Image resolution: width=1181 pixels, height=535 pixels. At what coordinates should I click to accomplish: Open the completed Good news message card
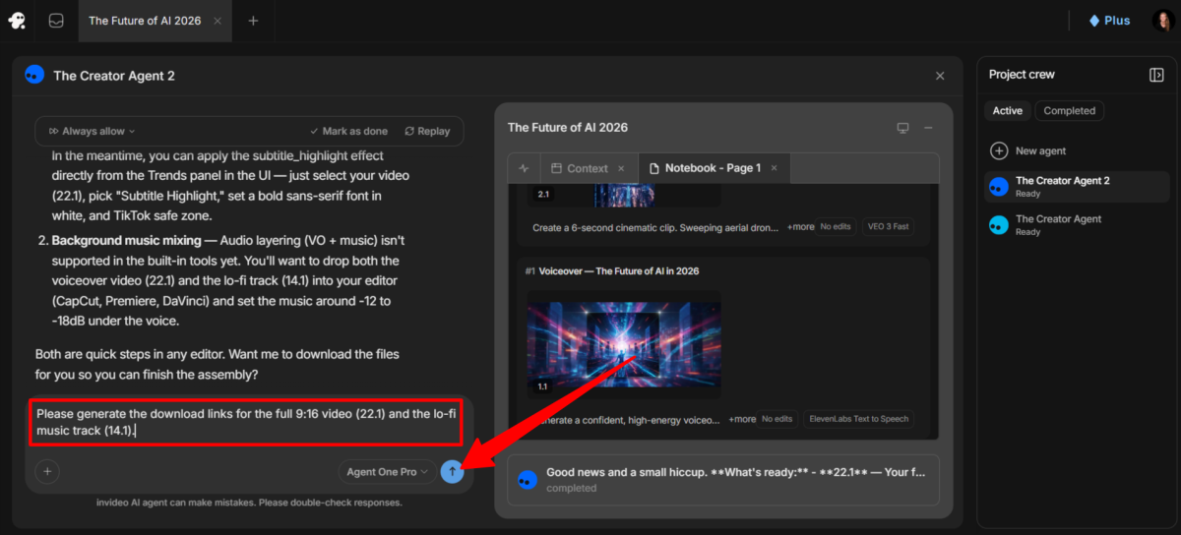(722, 480)
